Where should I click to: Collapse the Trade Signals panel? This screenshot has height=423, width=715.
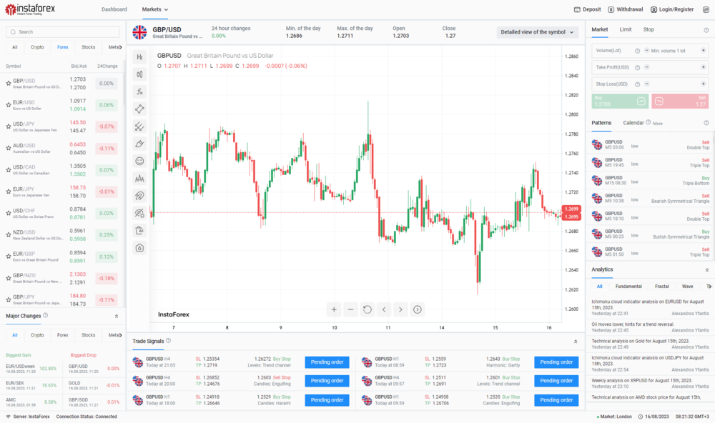[576, 342]
